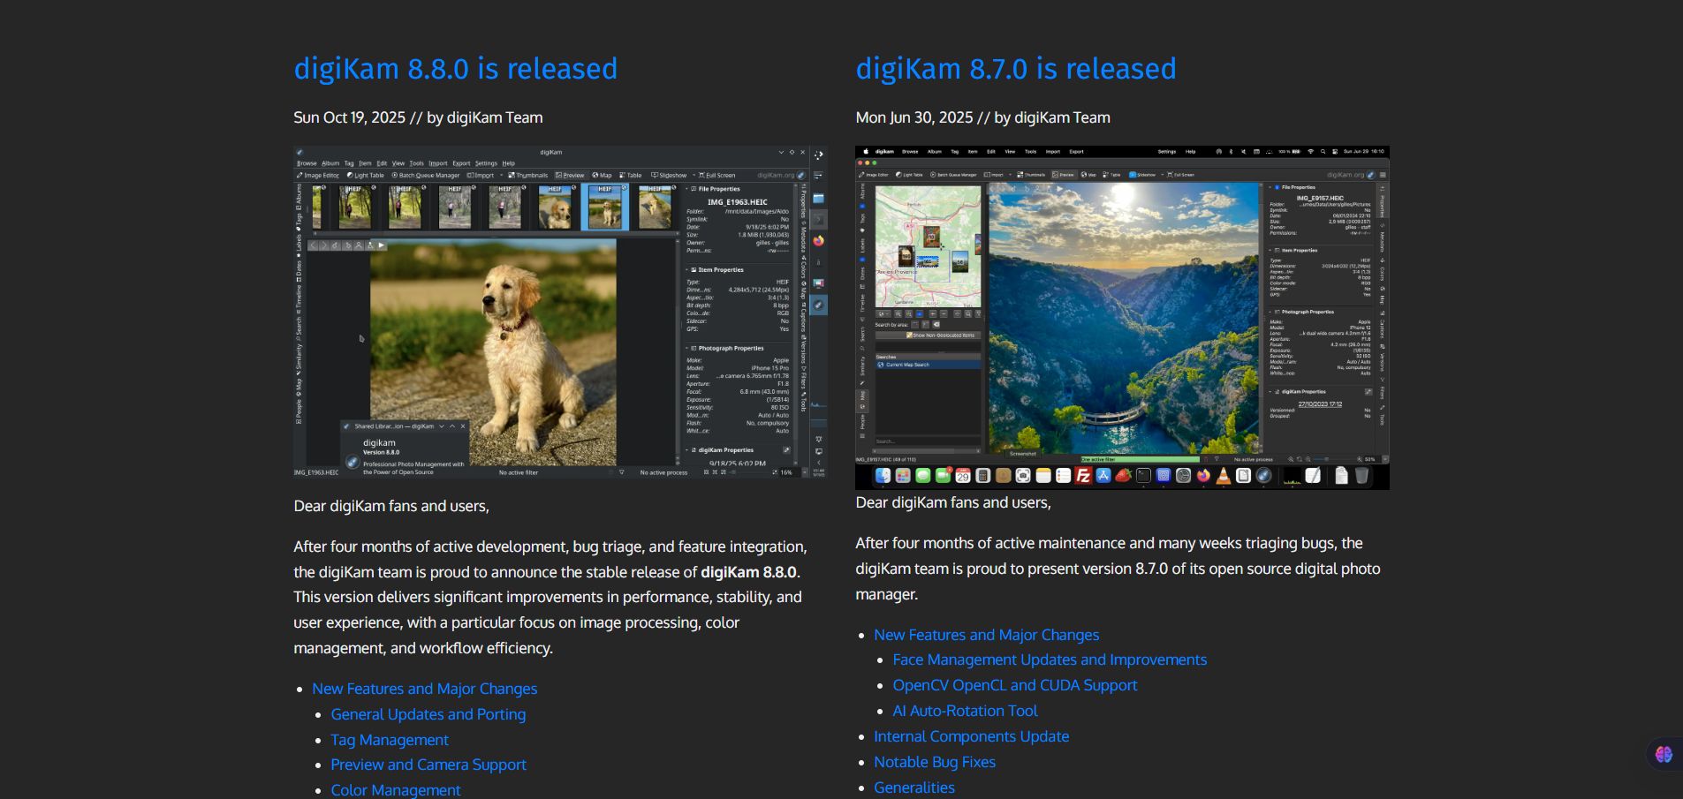Image resolution: width=1683 pixels, height=799 pixels.
Task: Follow the Color Management link
Action: click(396, 790)
